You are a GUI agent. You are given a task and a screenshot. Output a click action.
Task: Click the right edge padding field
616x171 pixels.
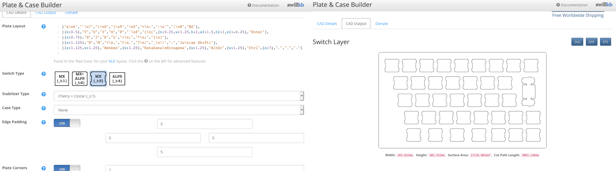256,138
